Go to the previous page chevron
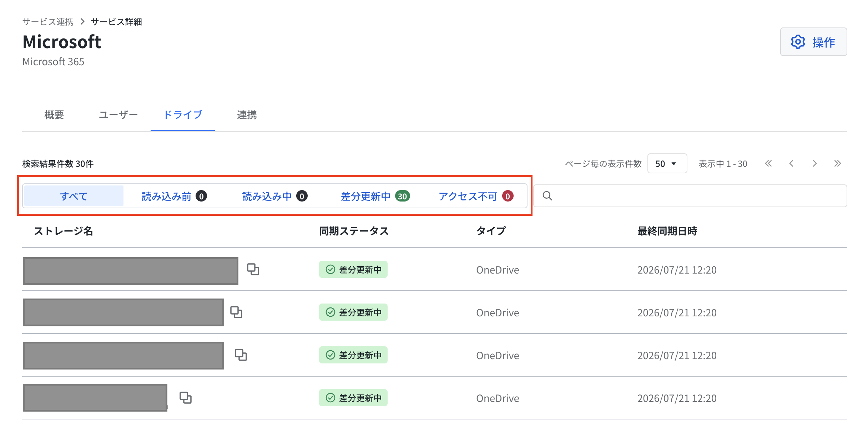This screenshot has height=423, width=863. 791,164
